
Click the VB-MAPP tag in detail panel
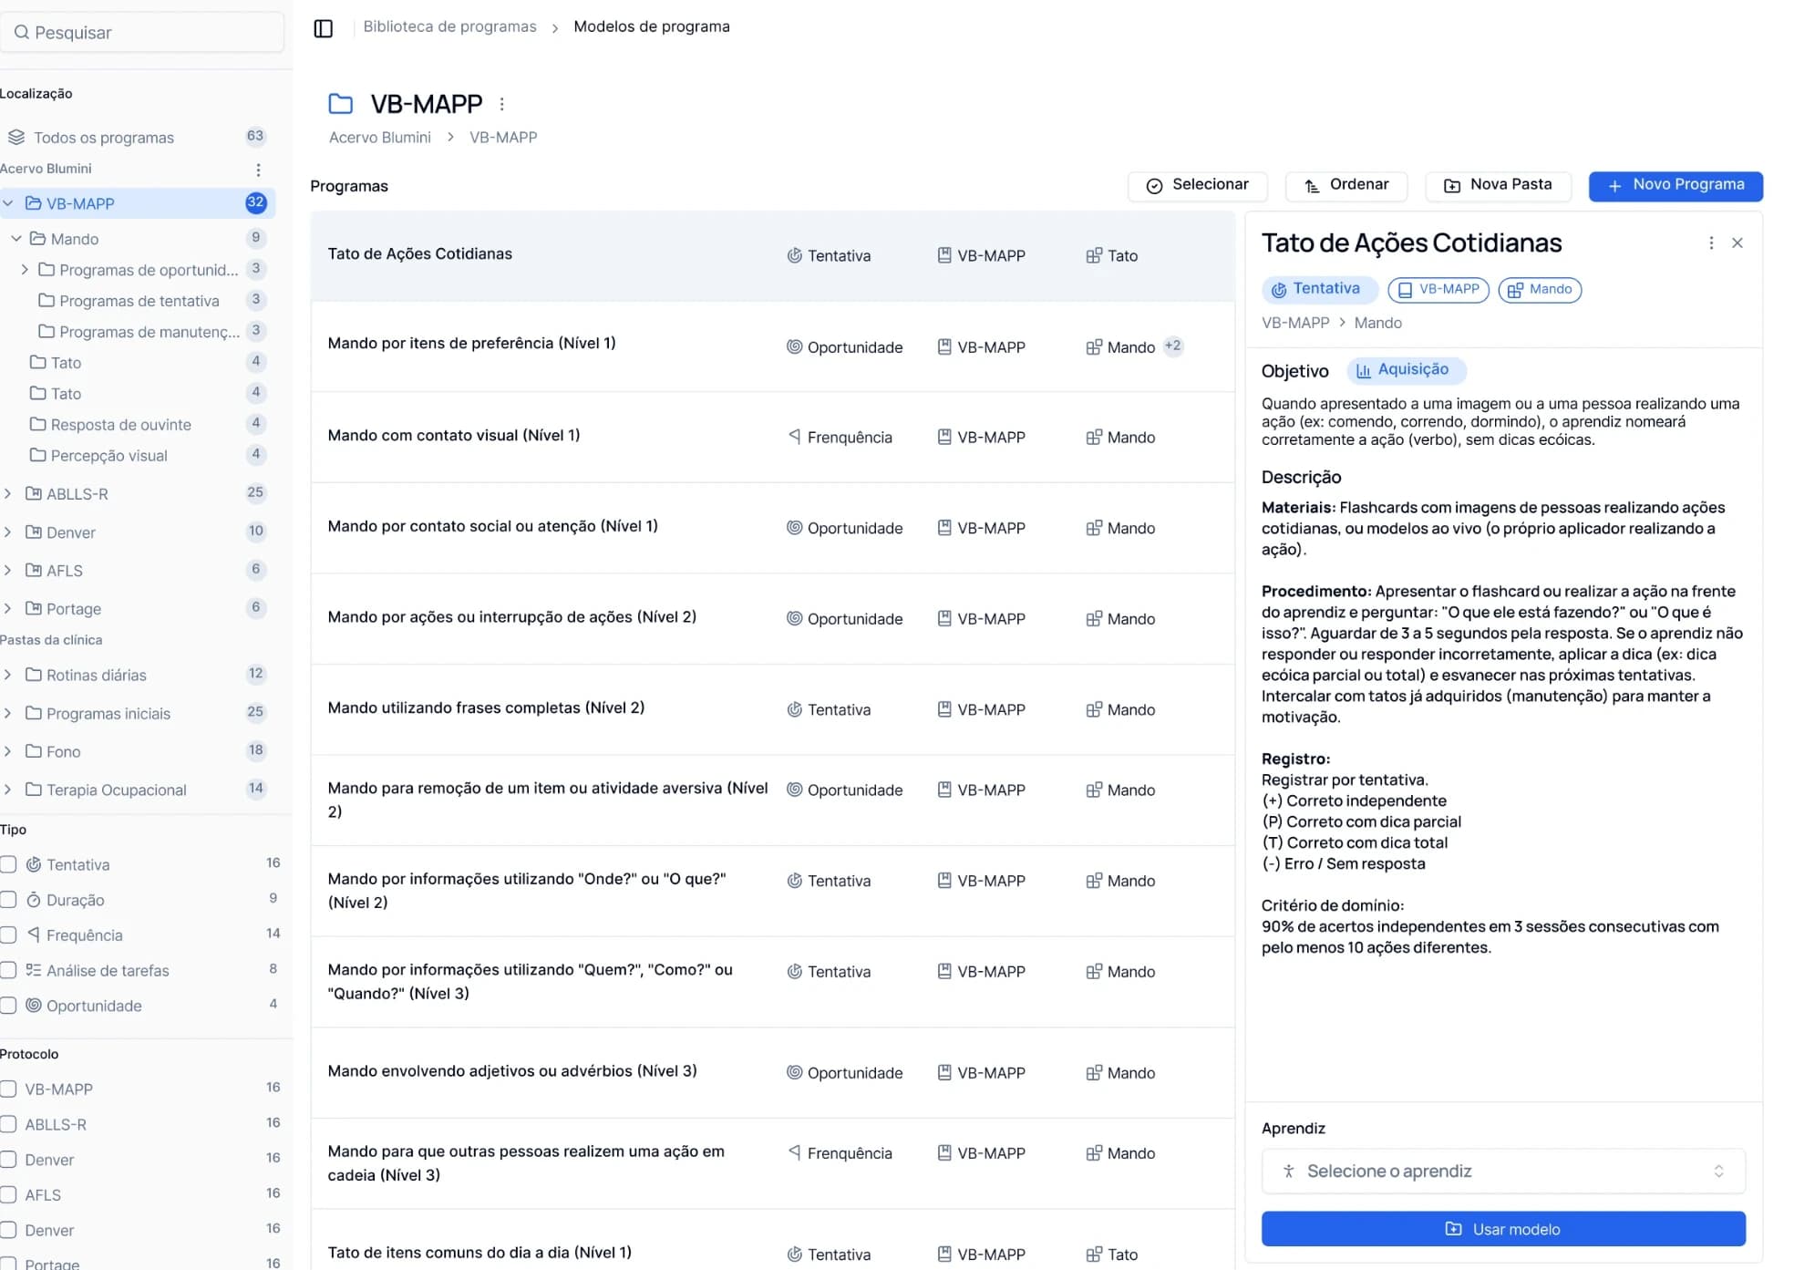[1438, 290]
